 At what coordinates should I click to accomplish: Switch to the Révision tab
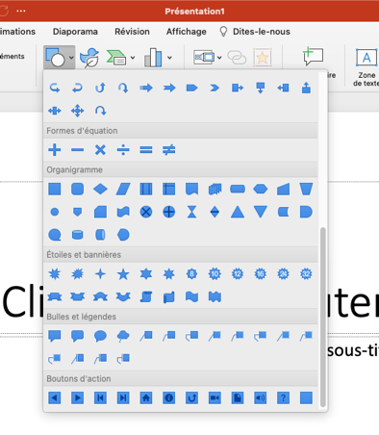pyautogui.click(x=132, y=32)
